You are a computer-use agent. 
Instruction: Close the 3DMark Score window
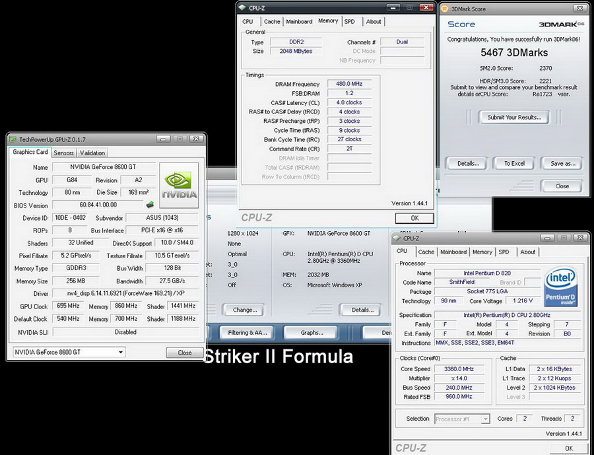(579, 9)
